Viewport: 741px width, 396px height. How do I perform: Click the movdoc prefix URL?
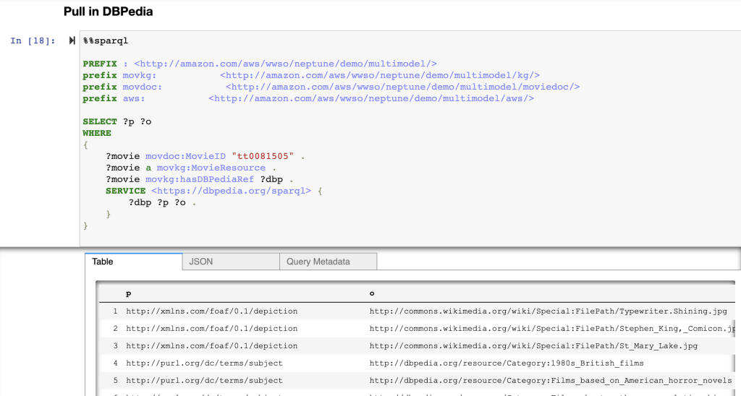[402, 87]
